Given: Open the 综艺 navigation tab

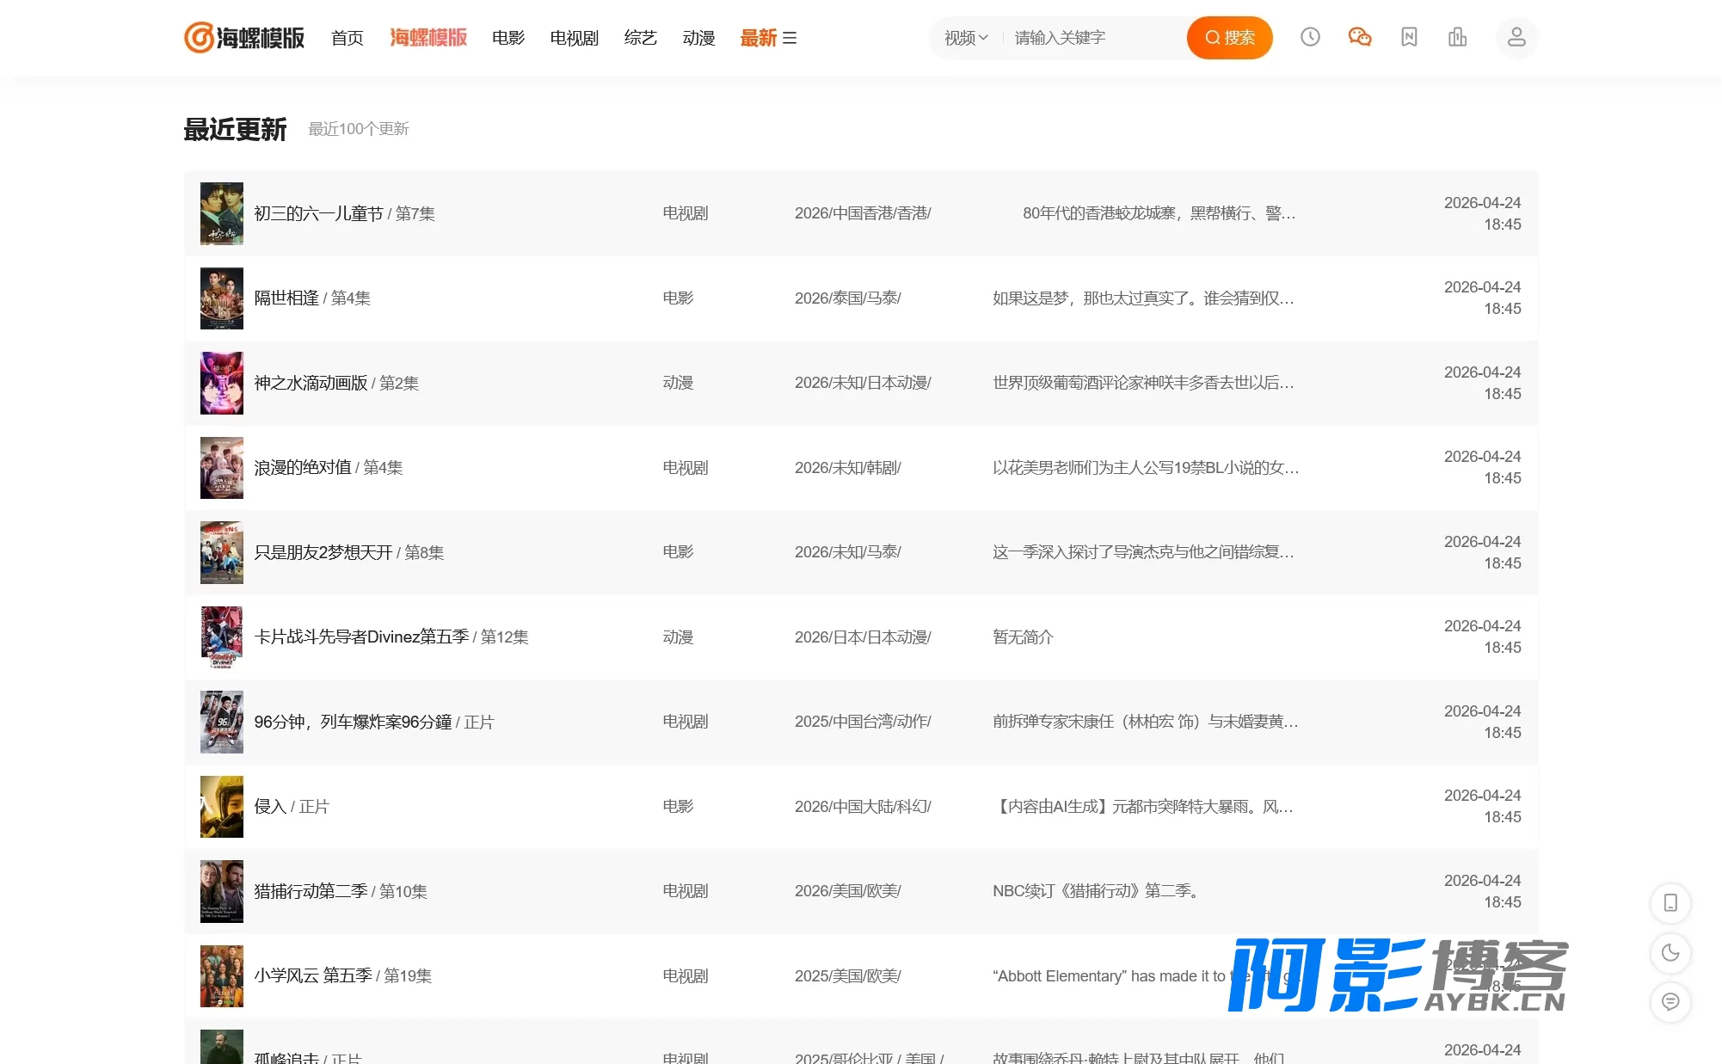Looking at the screenshot, I should [641, 38].
